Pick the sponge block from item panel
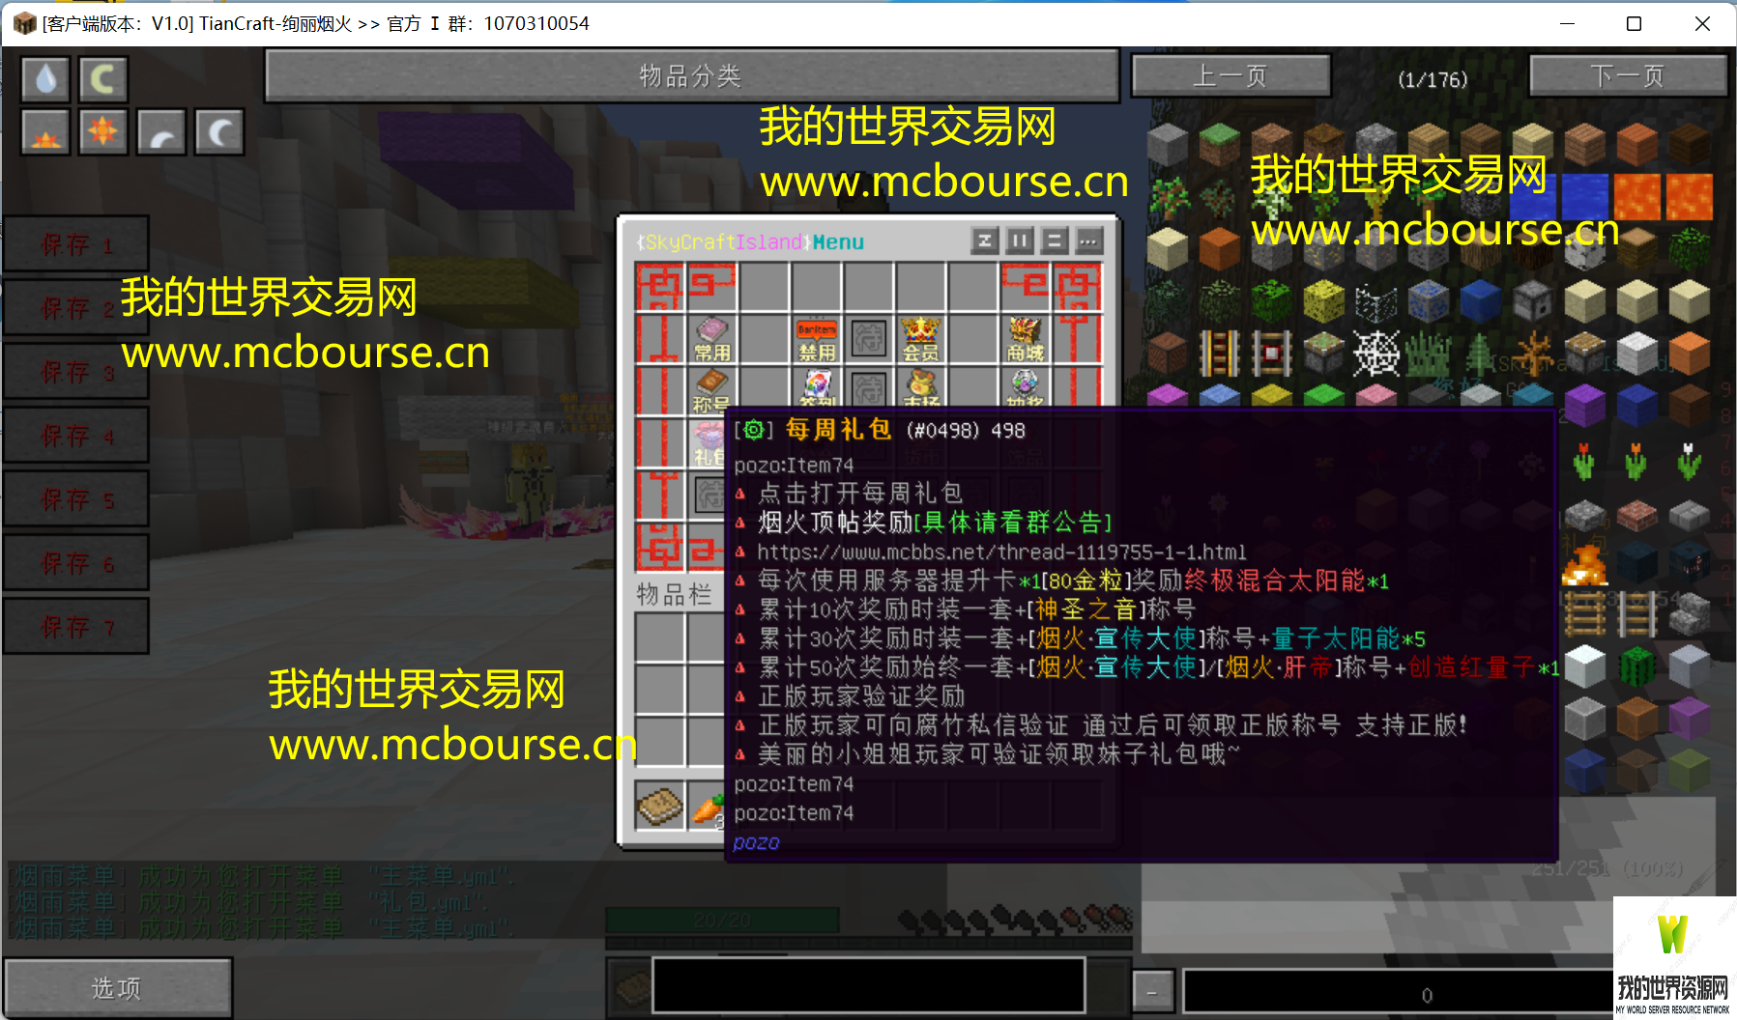The width and height of the screenshot is (1737, 1020). tap(1324, 300)
